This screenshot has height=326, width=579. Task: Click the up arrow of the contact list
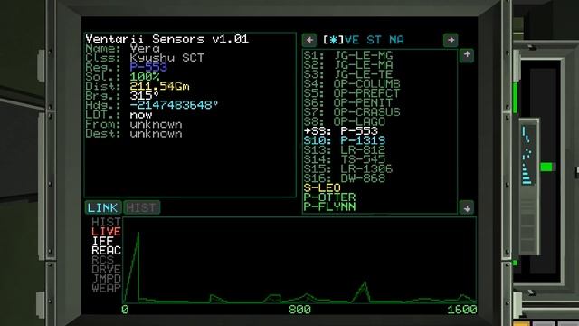(467, 55)
